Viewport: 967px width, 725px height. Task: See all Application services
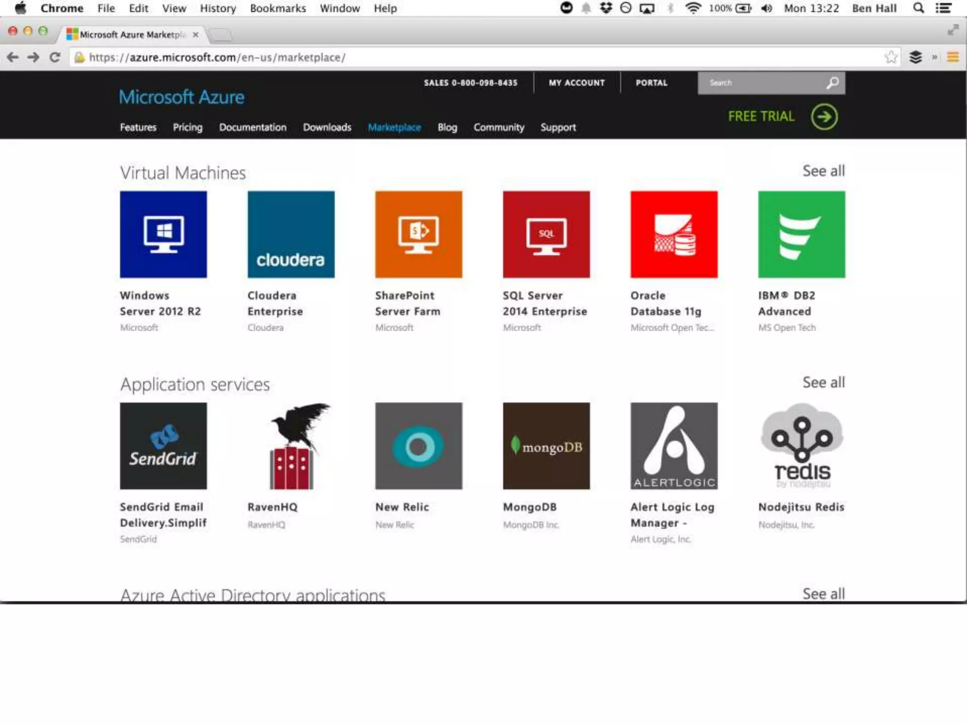pyautogui.click(x=824, y=382)
